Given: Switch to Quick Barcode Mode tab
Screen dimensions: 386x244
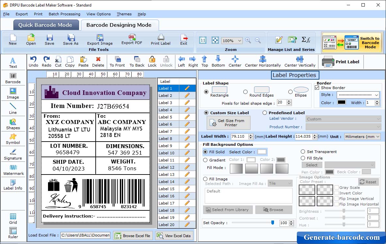Looking at the screenshot, I should [x=45, y=25].
